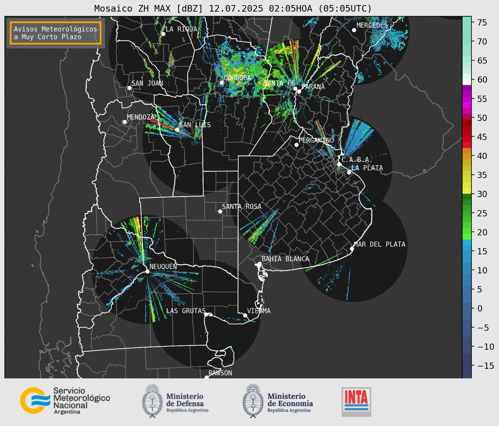Click the 60 dBZ white band on color scale
The width and height of the screenshot is (499, 426).
tap(467, 82)
